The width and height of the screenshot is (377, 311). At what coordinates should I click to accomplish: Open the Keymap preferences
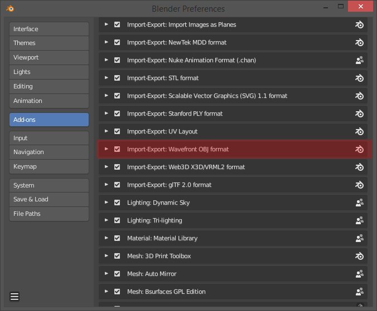pyautogui.click(x=49, y=166)
